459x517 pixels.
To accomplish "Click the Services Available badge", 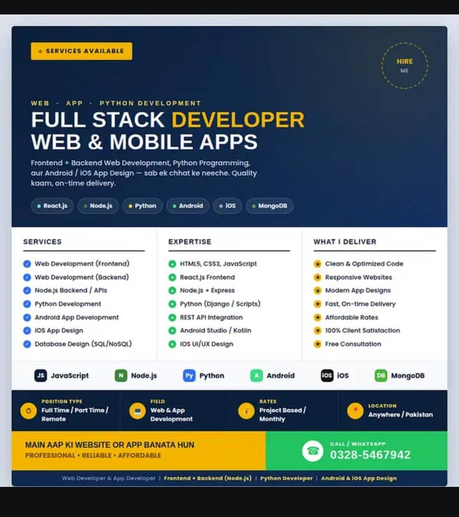I will pyautogui.click(x=81, y=51).
